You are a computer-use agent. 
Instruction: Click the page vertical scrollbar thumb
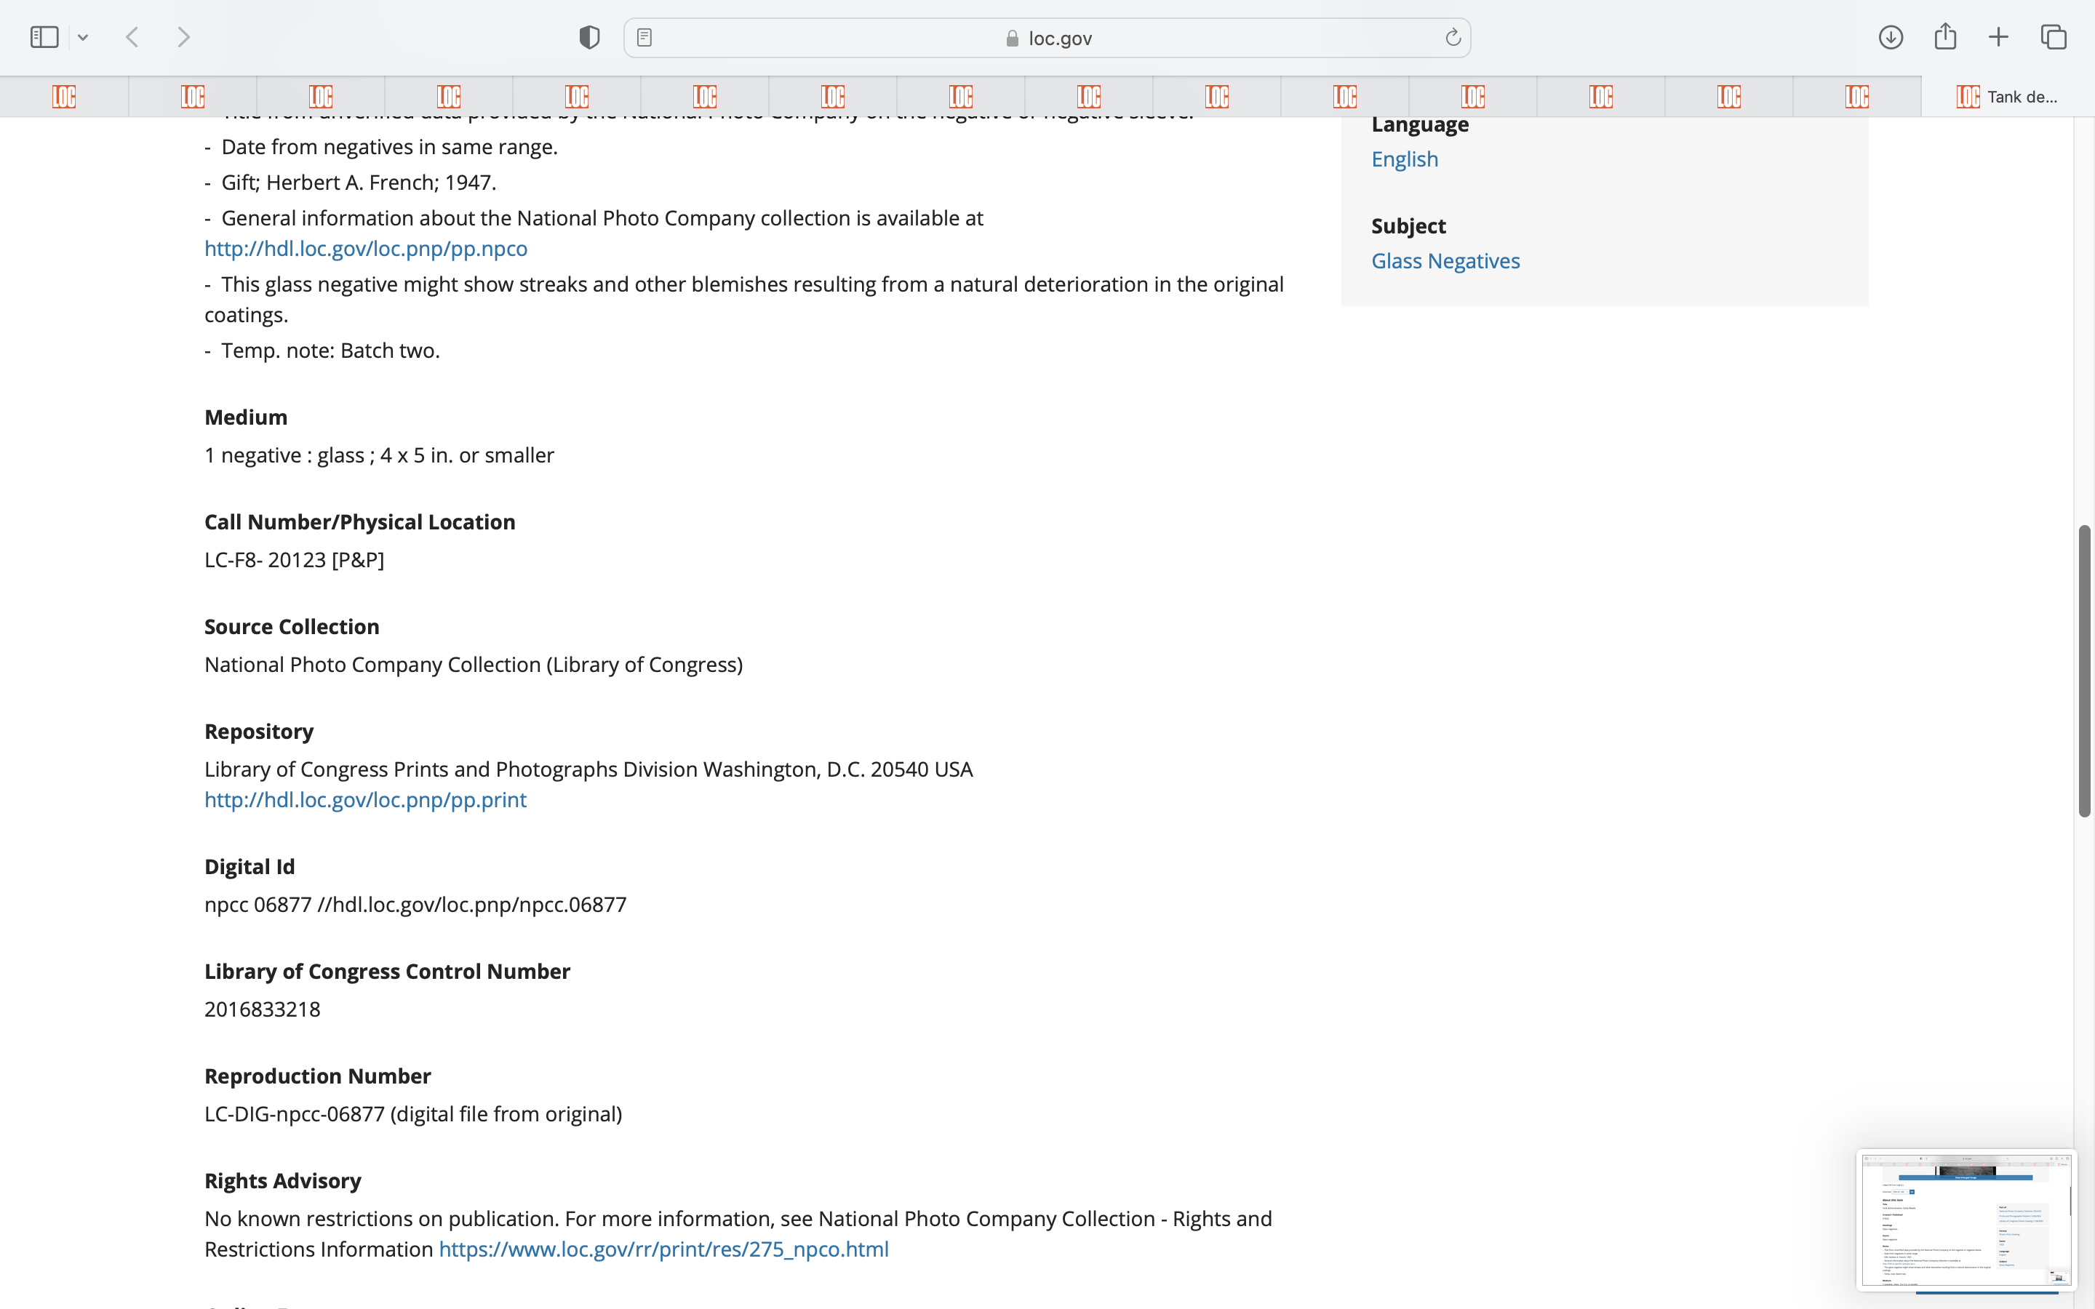(x=2085, y=671)
